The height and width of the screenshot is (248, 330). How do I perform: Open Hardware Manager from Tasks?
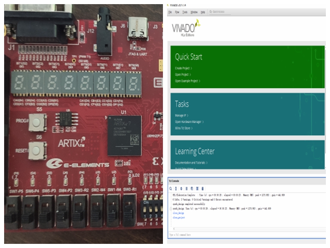pyautogui.click(x=189, y=122)
